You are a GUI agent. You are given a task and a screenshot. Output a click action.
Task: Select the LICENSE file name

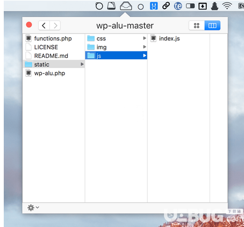(x=46, y=47)
